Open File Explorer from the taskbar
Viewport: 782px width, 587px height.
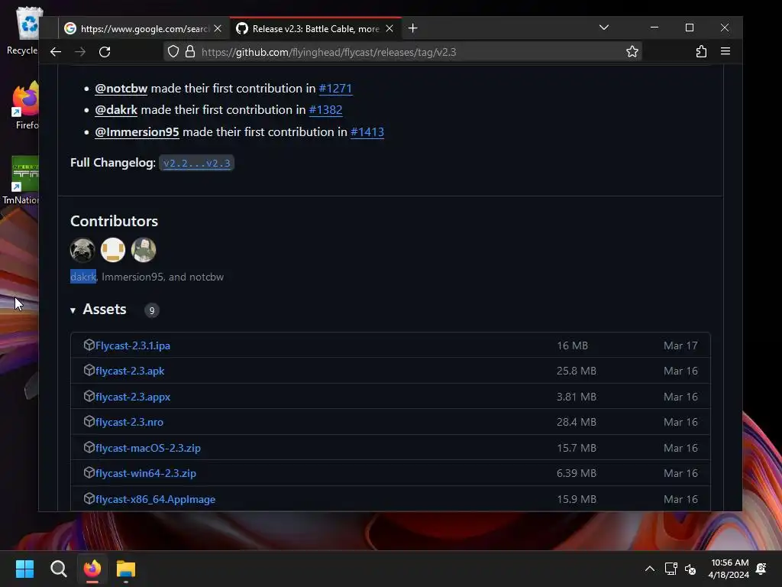coord(126,569)
